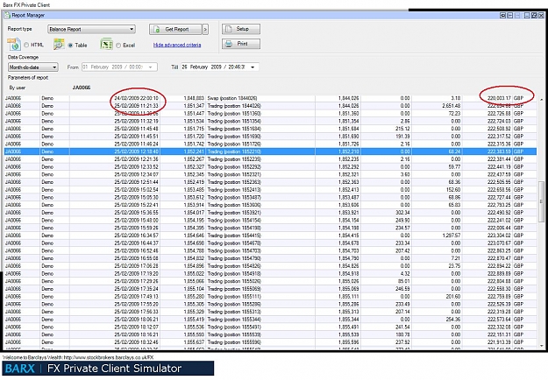
Task: Click the Setup button
Action: pos(241,29)
